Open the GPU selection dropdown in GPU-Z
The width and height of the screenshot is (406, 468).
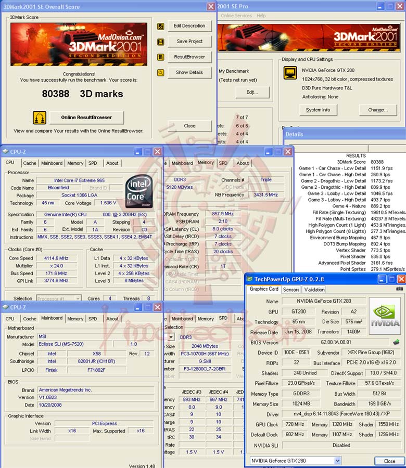pos(338,461)
